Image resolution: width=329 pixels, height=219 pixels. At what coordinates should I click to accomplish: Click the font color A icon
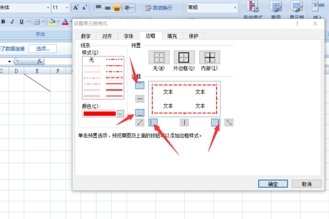click(x=65, y=21)
